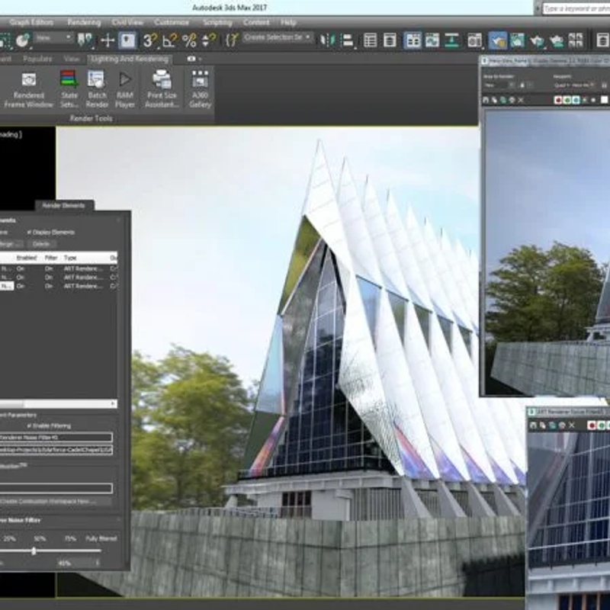The height and width of the screenshot is (610, 610).
Task: Switch to the Populate ribbon tab
Action: click(37, 59)
